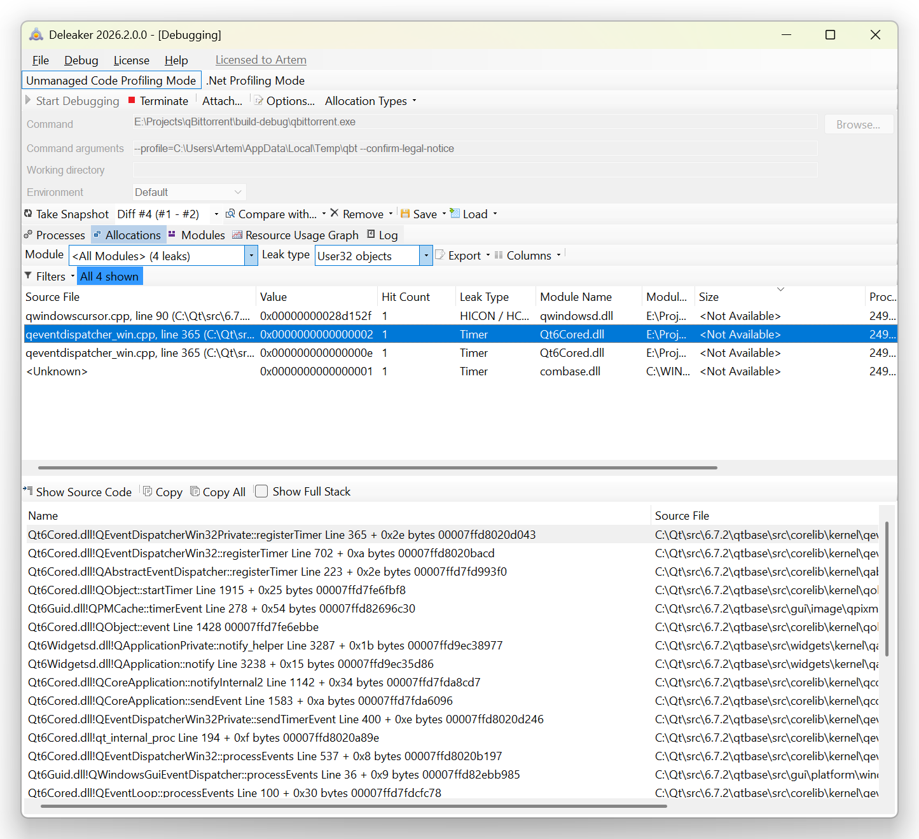
Task: Click the Take Snapshot button label
Action: pyautogui.click(x=73, y=214)
